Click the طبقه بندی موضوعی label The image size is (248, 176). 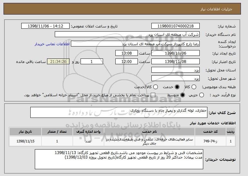[x=219, y=87]
